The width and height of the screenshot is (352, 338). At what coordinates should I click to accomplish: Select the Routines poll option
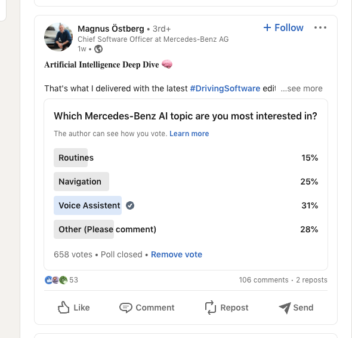[x=186, y=158]
